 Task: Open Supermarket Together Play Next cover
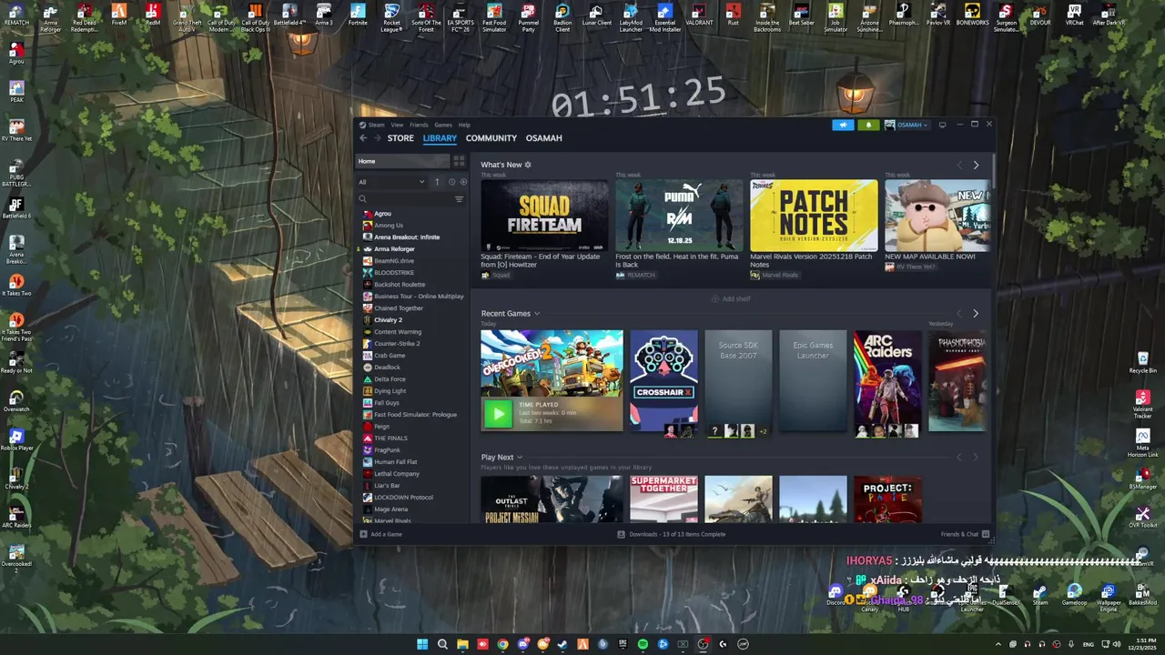pos(664,499)
